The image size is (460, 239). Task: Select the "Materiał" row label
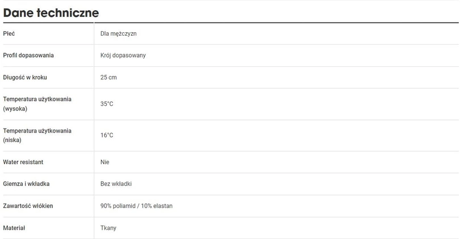point(14,228)
